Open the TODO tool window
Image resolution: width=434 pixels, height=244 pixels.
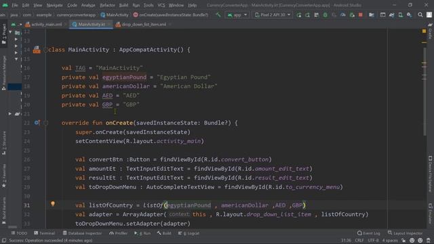coord(19,233)
